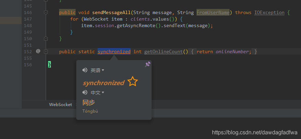Screen dimensions: 301x139
Task: Click sendText call on line 148
Action: pos(174,25)
